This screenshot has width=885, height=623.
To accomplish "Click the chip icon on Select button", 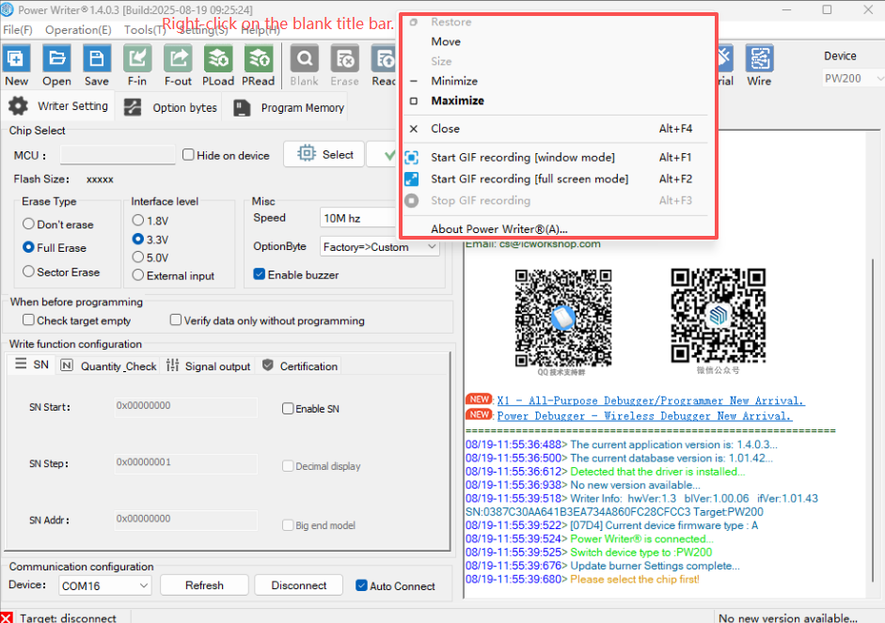I will tap(307, 153).
